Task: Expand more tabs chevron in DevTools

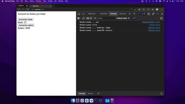Action: (129, 14)
